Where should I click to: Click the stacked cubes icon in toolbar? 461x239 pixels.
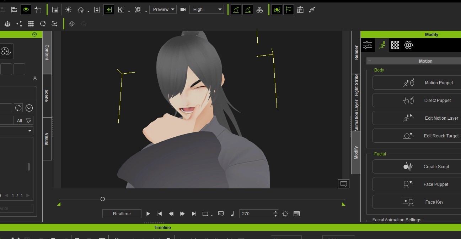260,10
